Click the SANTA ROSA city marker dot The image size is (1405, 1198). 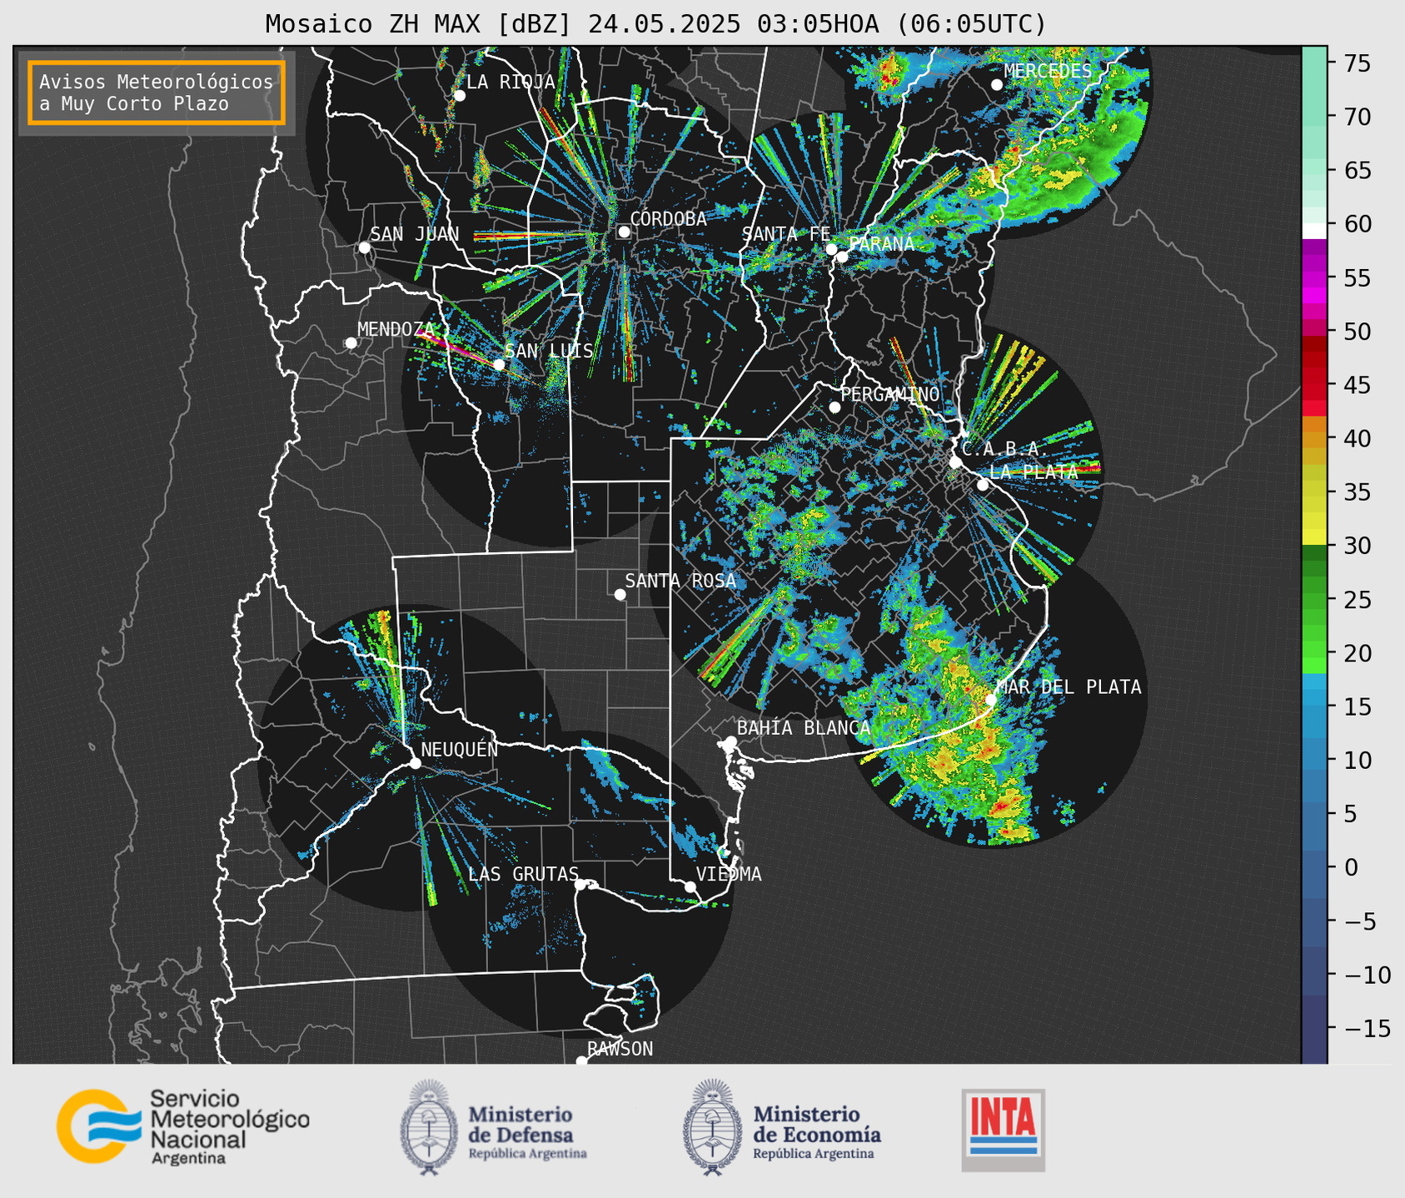pyautogui.click(x=620, y=594)
